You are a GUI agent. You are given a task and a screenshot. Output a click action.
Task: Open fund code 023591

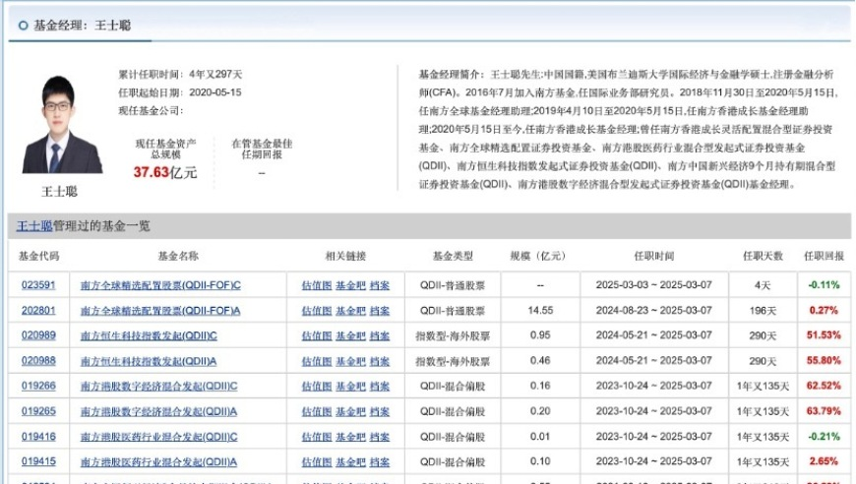point(38,285)
